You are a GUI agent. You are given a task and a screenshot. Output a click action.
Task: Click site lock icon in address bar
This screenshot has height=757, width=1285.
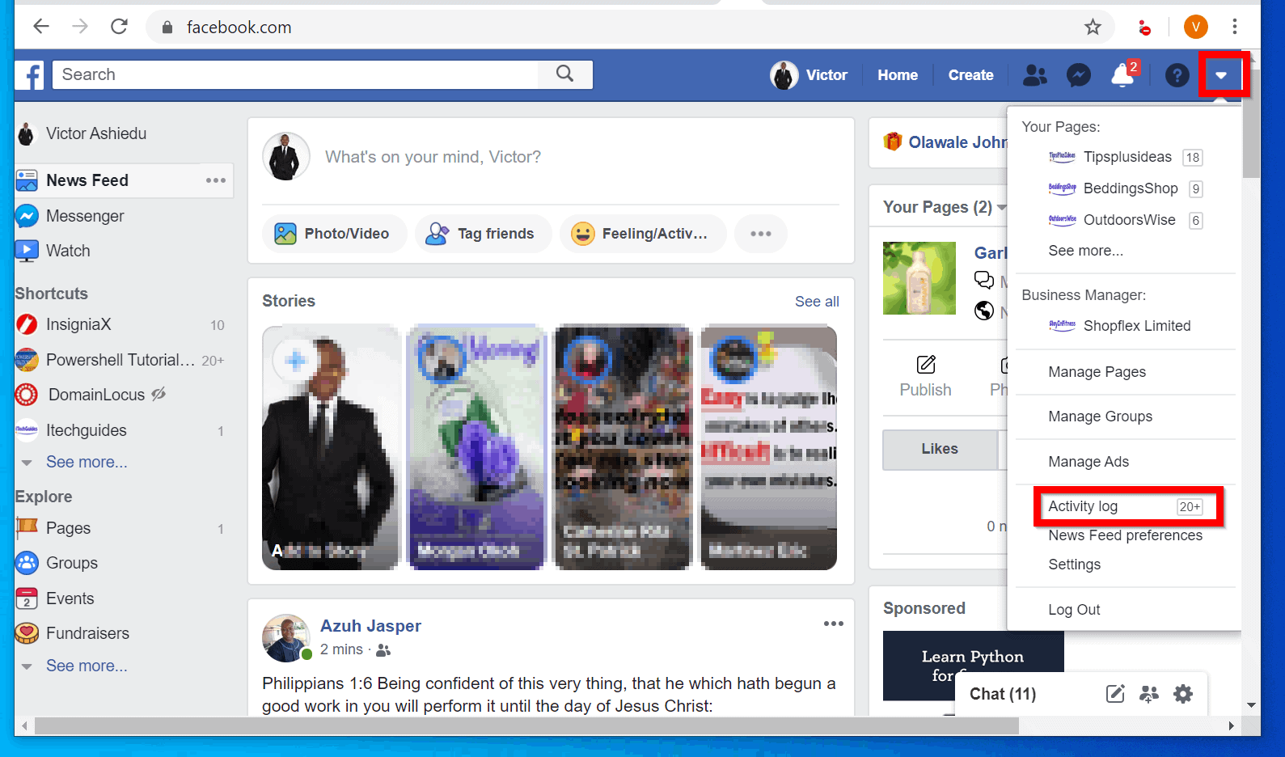point(167,27)
